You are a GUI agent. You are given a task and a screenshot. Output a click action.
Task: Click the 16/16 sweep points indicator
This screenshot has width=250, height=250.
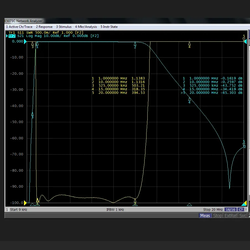(230, 209)
